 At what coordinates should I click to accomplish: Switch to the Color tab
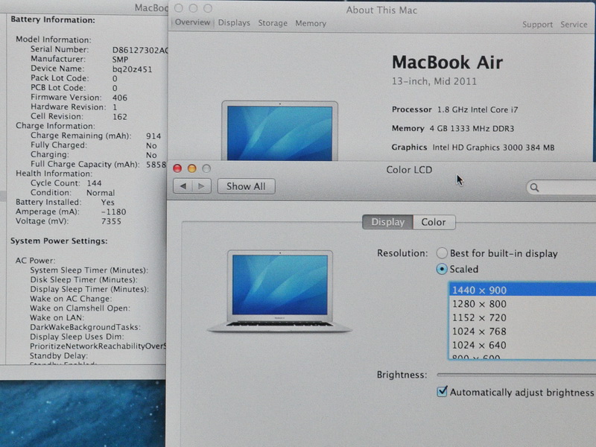[434, 222]
